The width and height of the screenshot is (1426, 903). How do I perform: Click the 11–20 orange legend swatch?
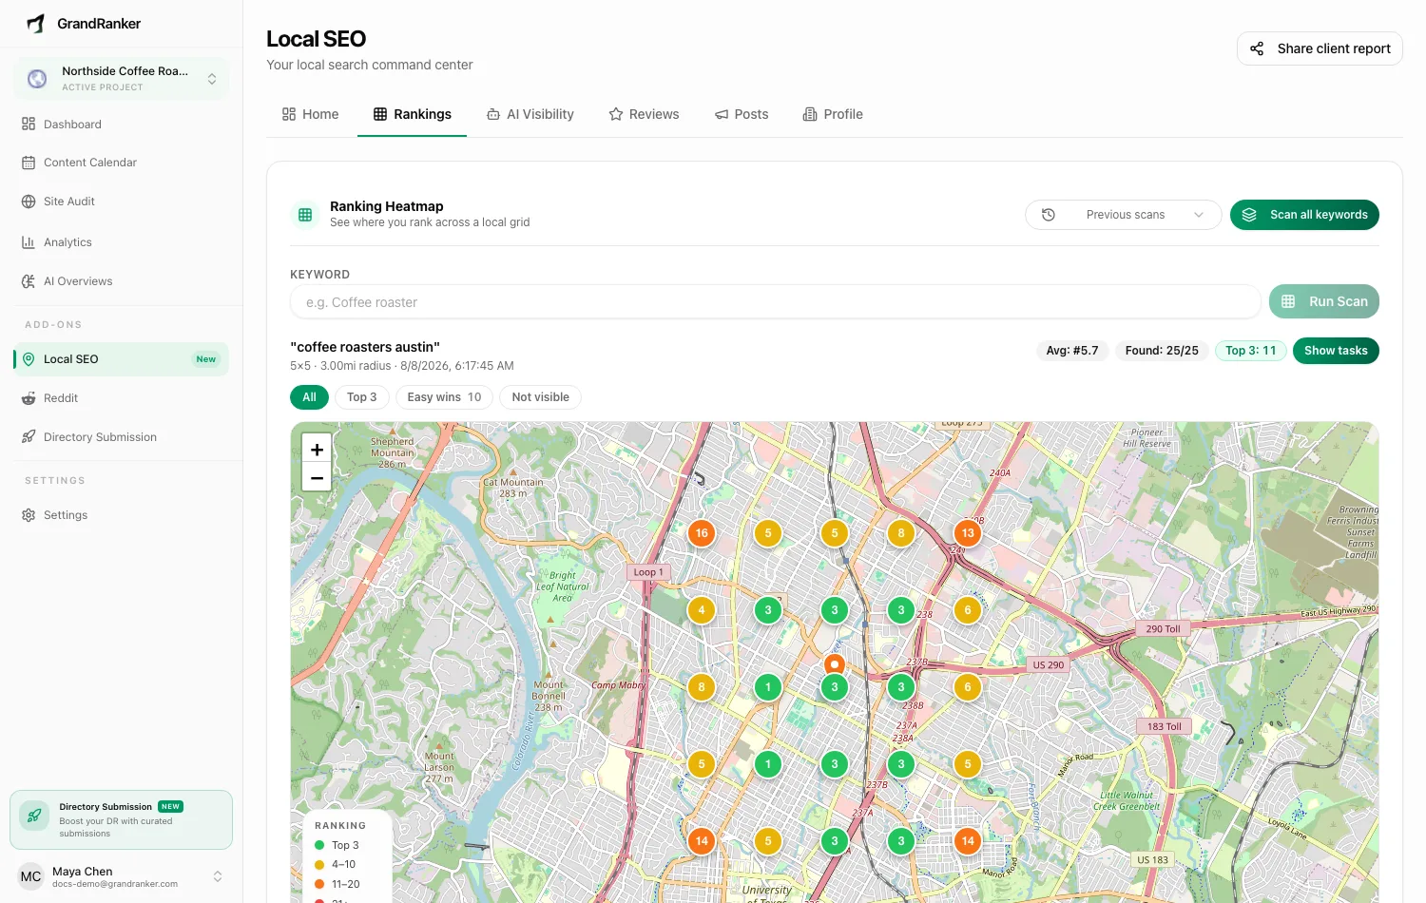(x=319, y=884)
